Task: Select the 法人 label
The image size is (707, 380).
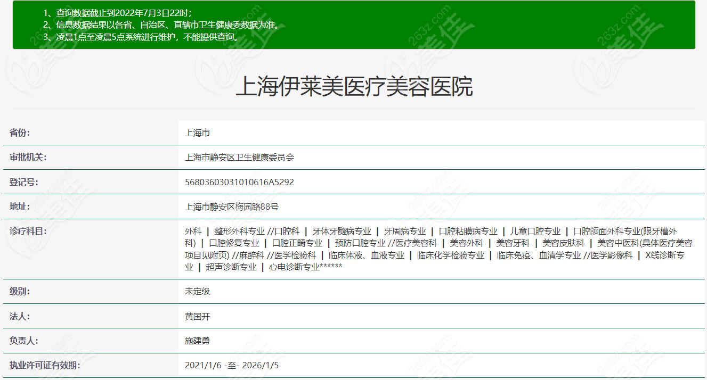Action: [20, 316]
